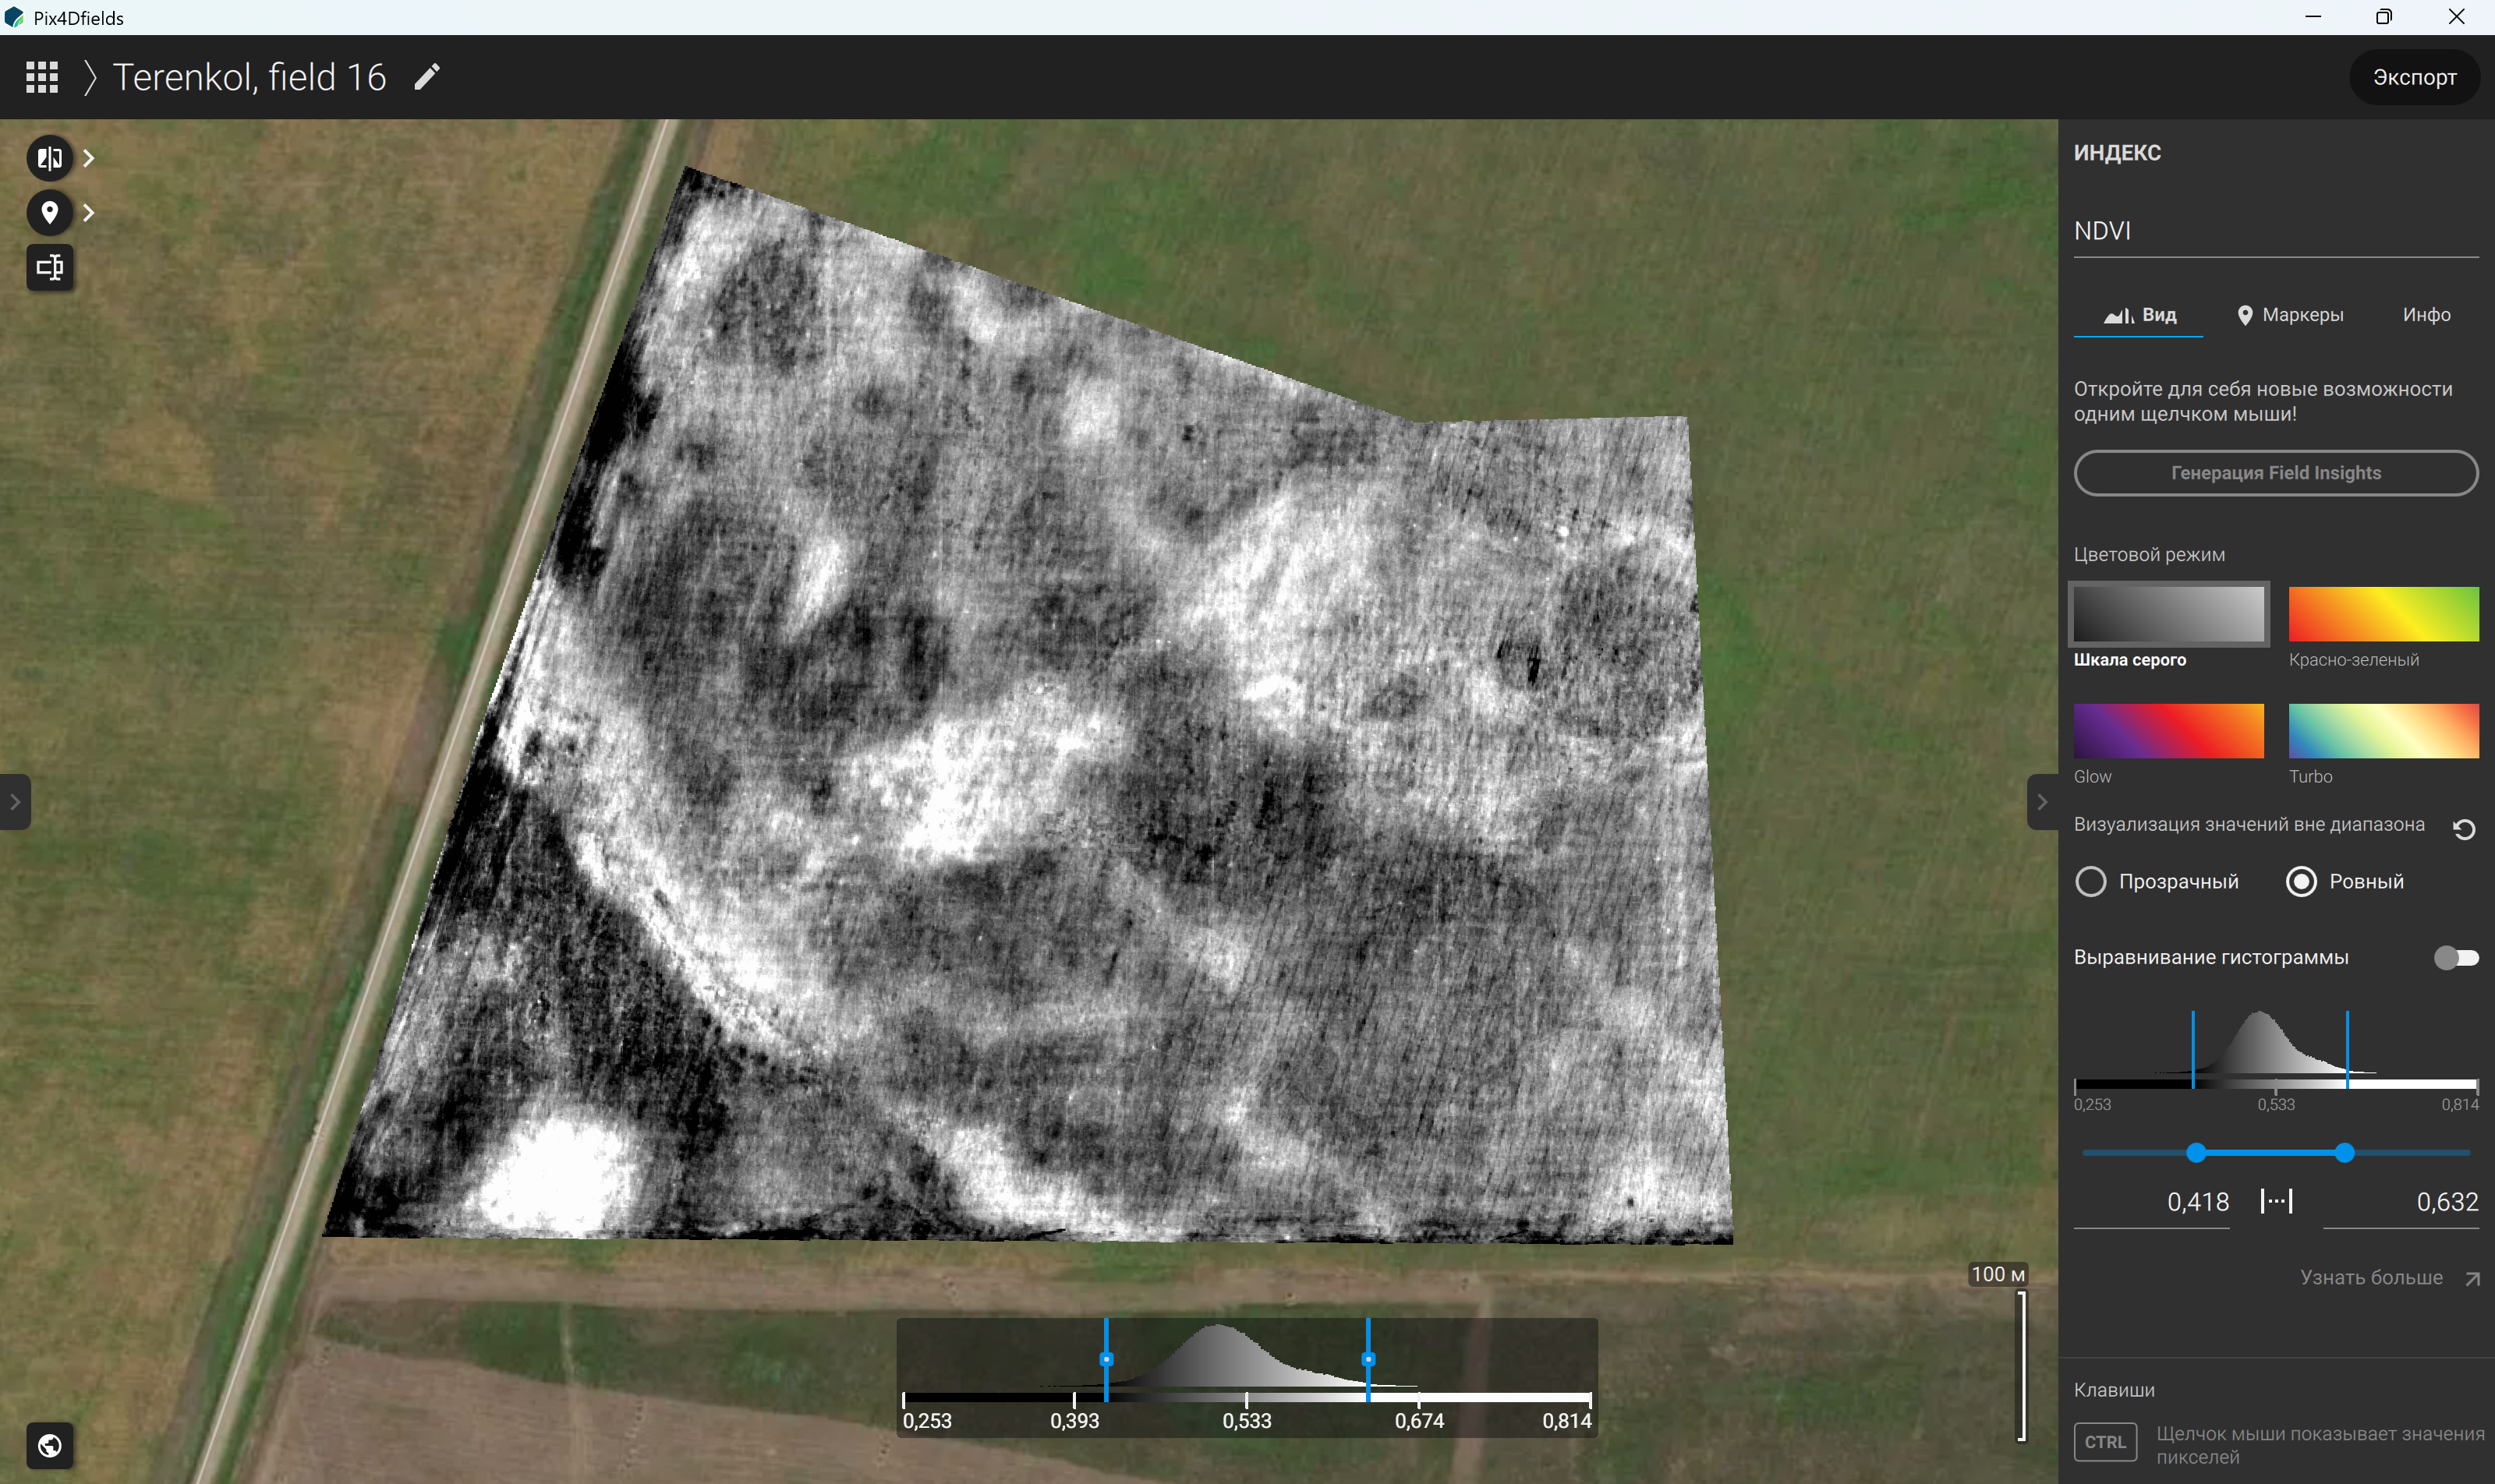The width and height of the screenshot is (2495, 1484).
Task: Click the globe basemap icon
Action: pos(49,1445)
